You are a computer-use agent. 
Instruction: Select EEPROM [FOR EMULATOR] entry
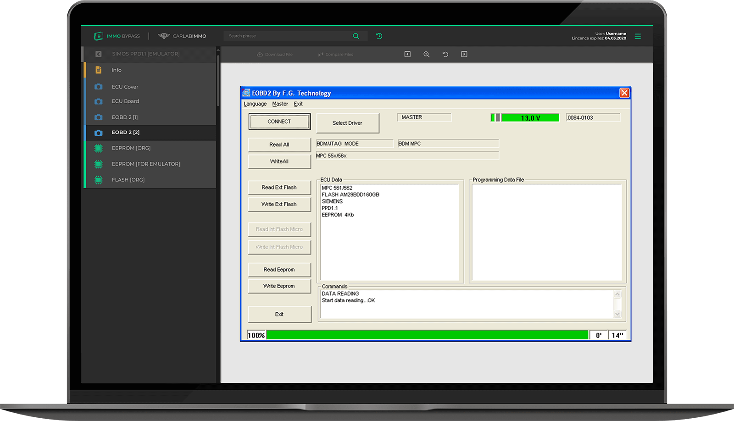150,164
